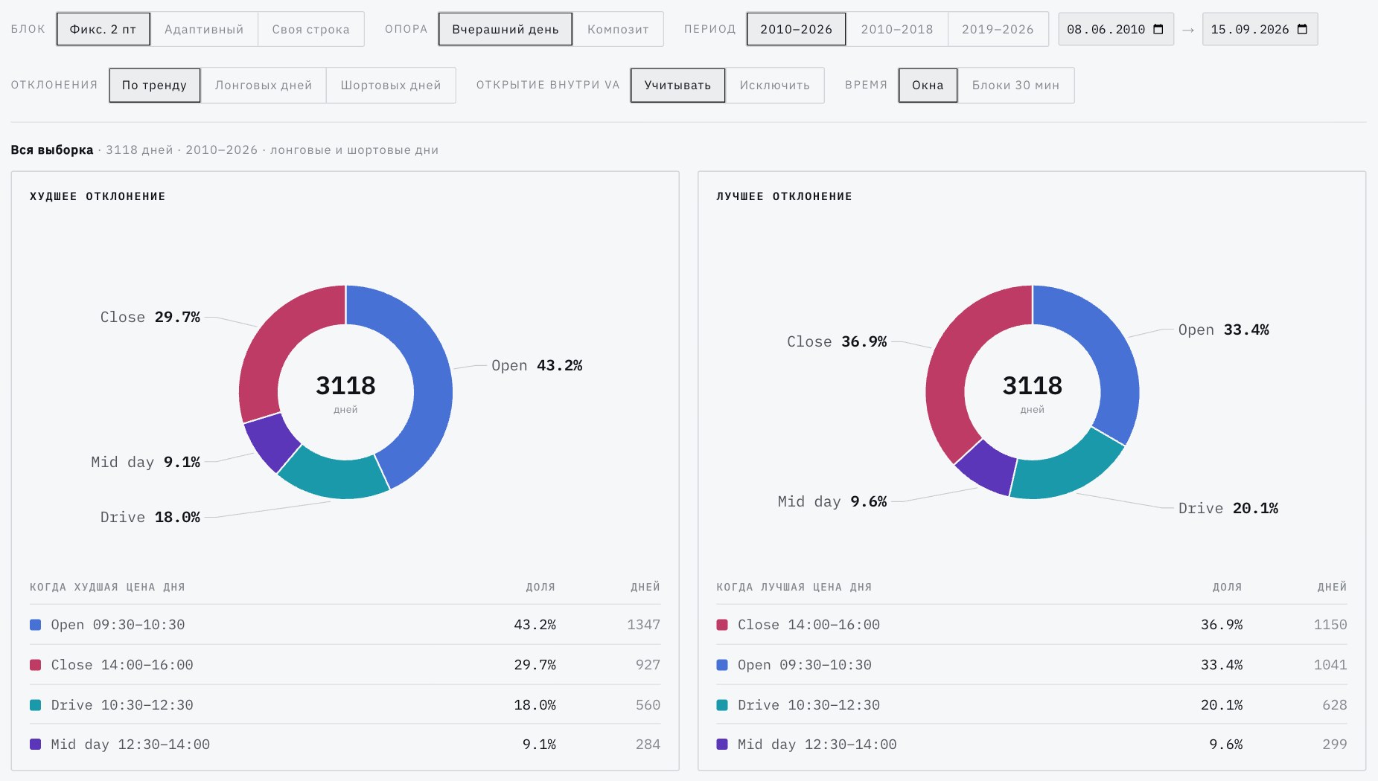The image size is (1378, 781).
Task: Click the 628 days cell in Drive row
Action: click(x=1335, y=705)
